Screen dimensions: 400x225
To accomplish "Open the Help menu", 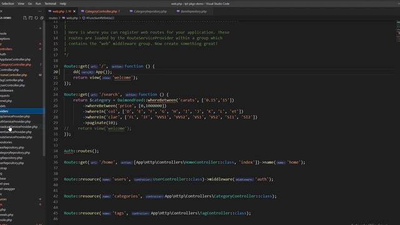I will (x=63, y=4).
